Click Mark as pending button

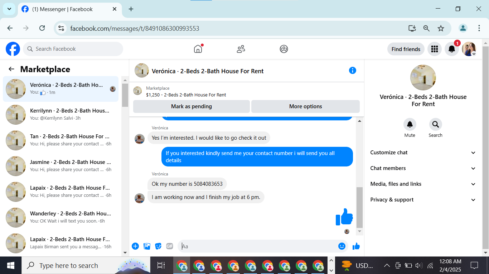[192, 106]
